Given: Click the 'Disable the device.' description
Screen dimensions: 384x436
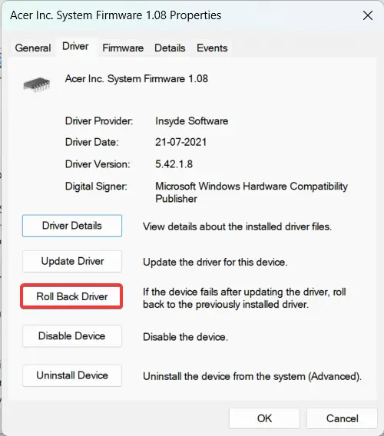Looking at the screenshot, I should click(x=185, y=337).
